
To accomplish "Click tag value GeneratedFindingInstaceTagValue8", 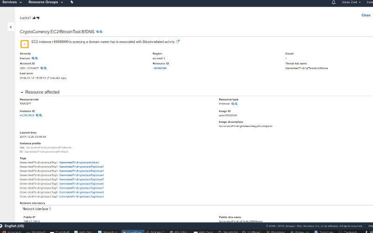I will 81,192.
